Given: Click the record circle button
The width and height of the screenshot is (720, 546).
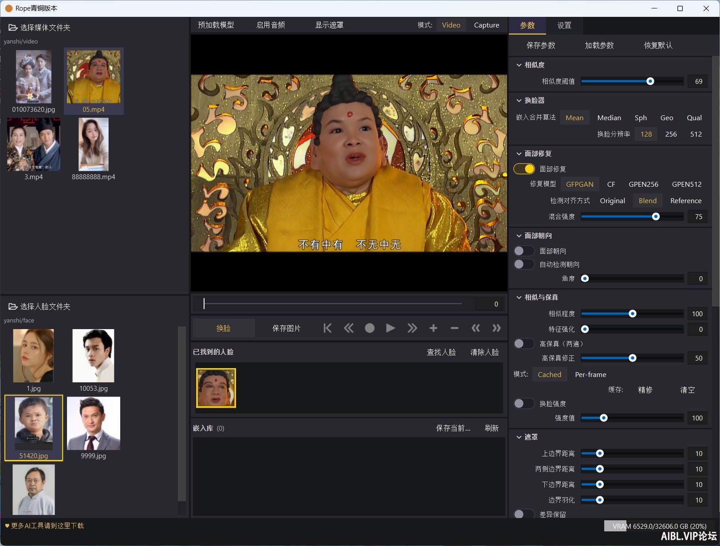Looking at the screenshot, I should coord(370,328).
